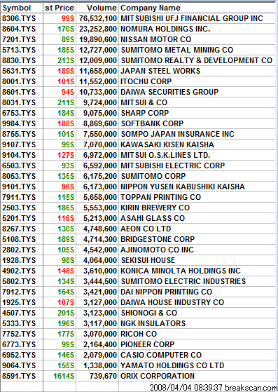Select NOMURA HOLDINGS INC. company name

click(165, 29)
